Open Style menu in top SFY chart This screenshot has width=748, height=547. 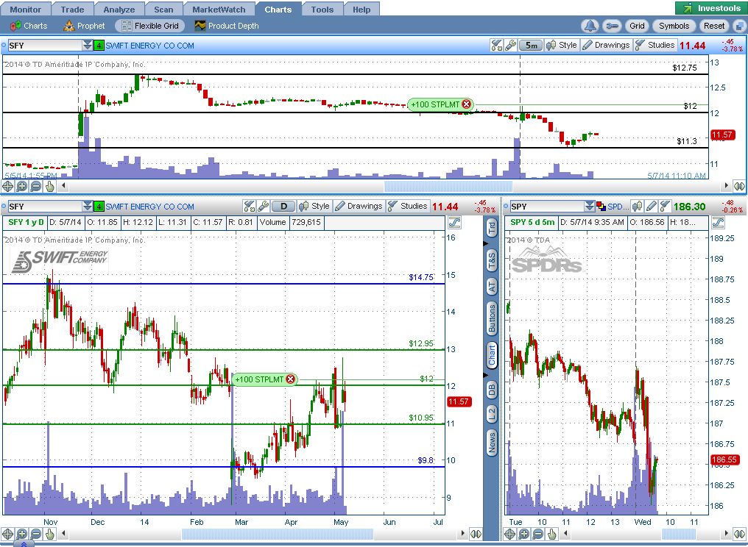tap(562, 46)
